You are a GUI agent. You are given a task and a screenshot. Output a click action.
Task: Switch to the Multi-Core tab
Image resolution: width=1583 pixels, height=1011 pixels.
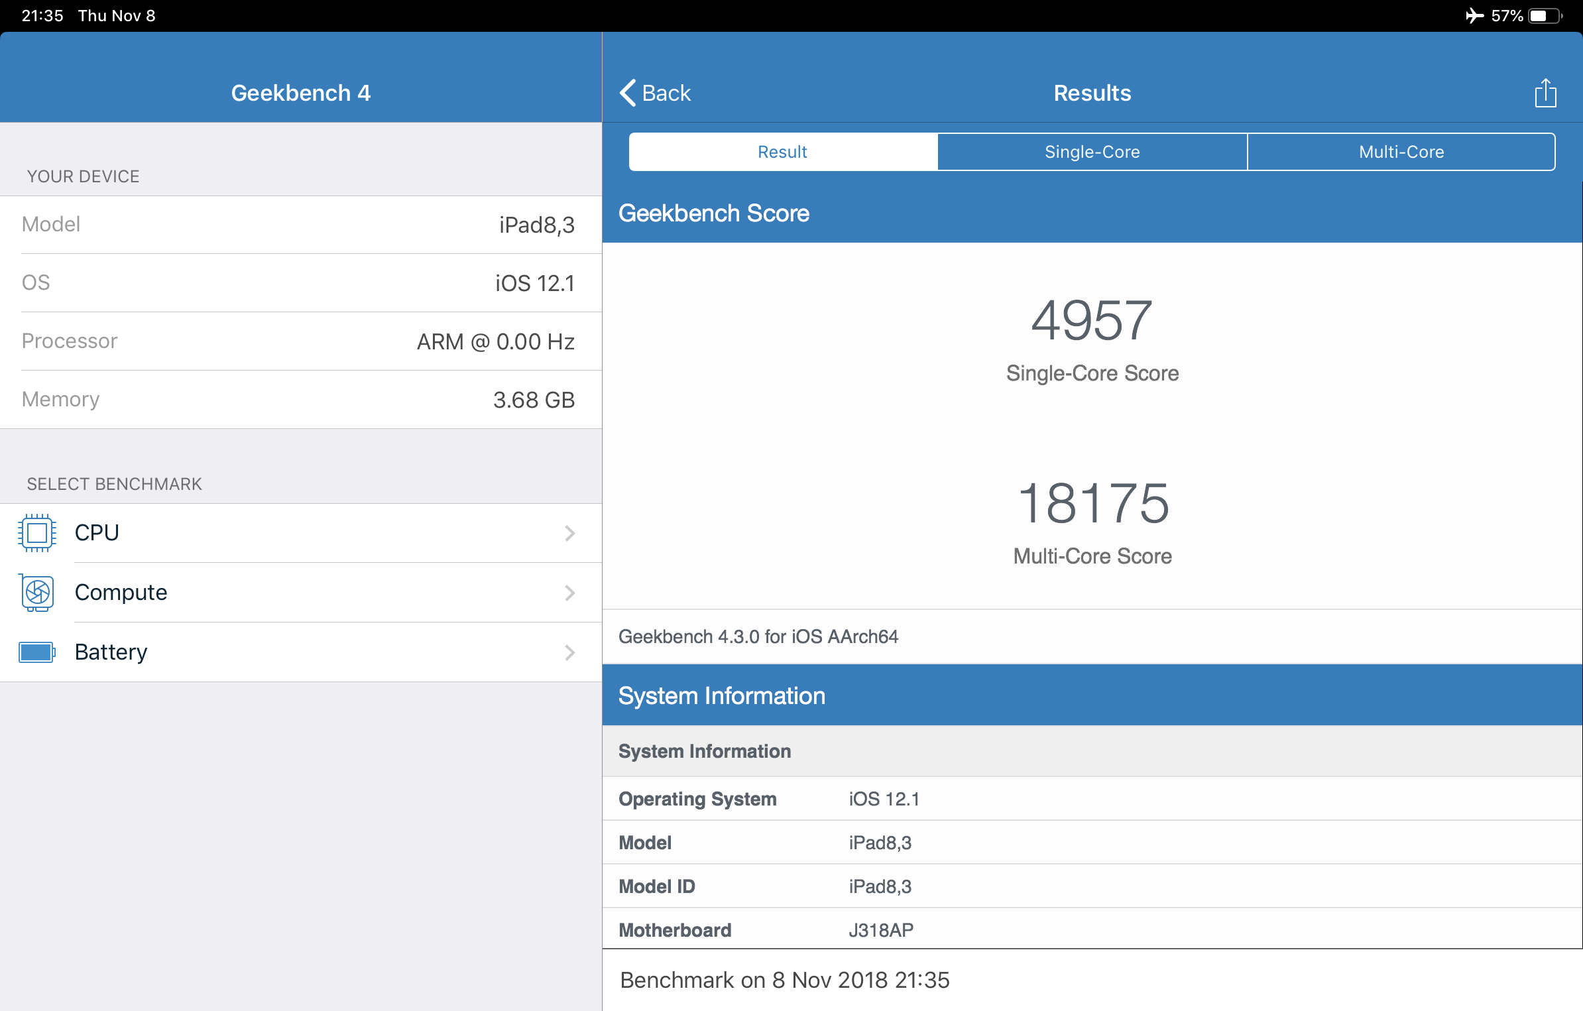1401,152
